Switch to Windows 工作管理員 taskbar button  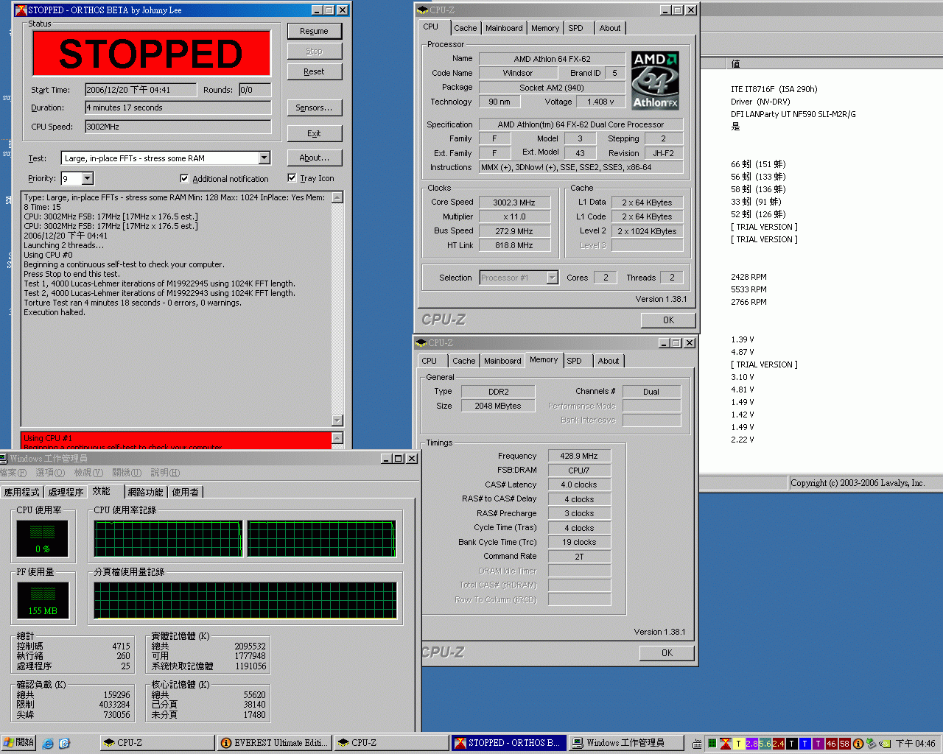[x=627, y=743]
